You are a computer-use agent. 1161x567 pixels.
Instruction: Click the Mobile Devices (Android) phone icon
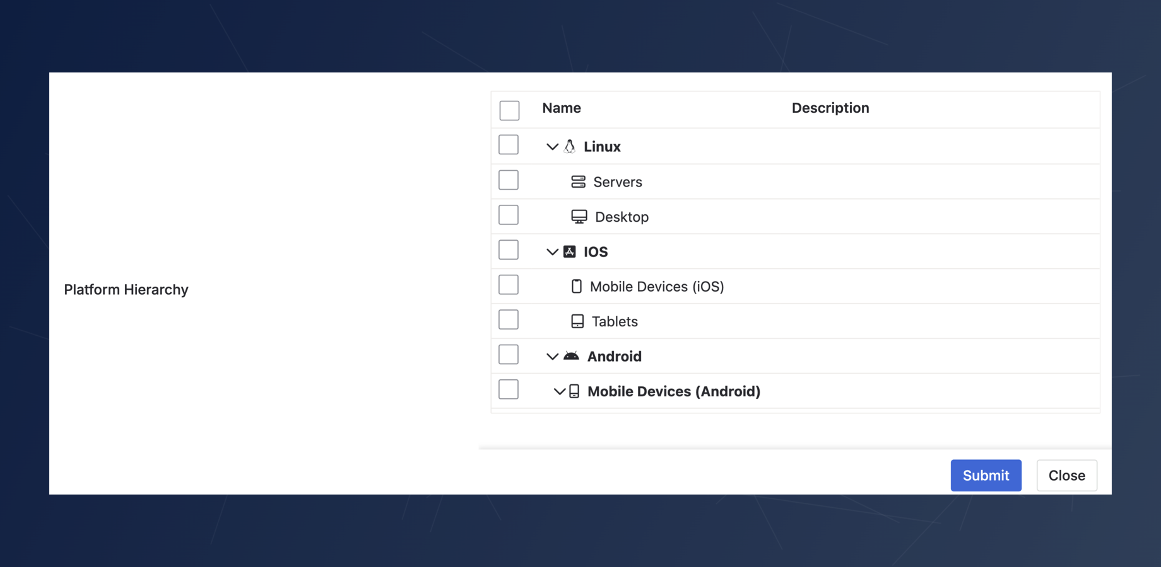(x=575, y=391)
